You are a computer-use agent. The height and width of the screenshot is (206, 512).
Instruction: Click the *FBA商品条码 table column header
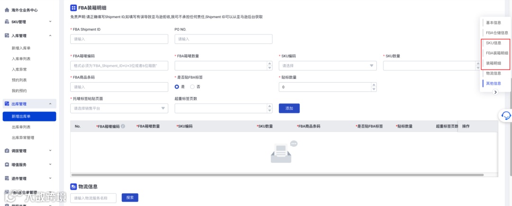(308, 126)
